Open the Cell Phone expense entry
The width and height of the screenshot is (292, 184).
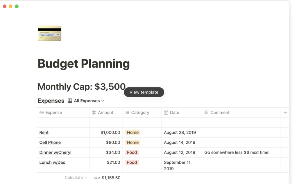tap(50, 142)
